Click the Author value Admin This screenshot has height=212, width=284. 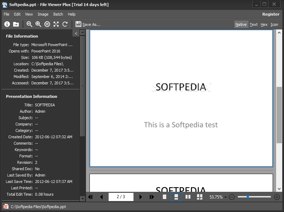[40, 111]
